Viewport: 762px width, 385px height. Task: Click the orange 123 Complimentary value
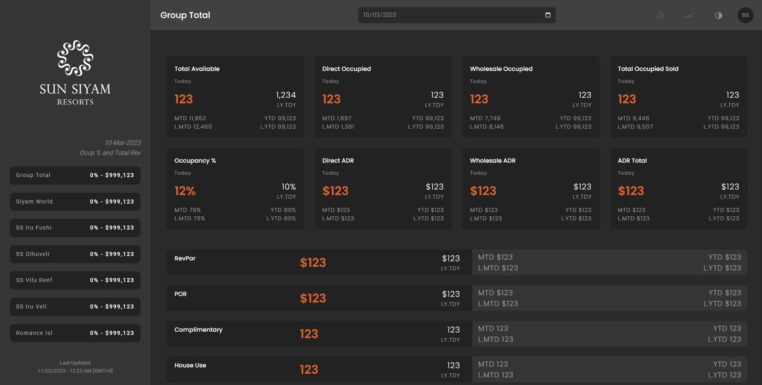point(309,334)
